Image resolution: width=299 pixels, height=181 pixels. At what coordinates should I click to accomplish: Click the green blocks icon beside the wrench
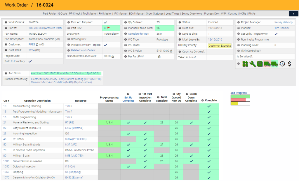click(246, 64)
